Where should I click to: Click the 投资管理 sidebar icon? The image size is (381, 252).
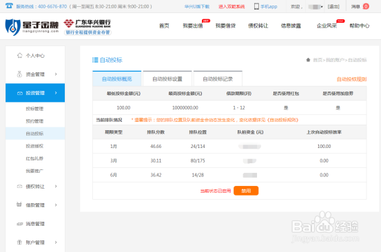20,93
